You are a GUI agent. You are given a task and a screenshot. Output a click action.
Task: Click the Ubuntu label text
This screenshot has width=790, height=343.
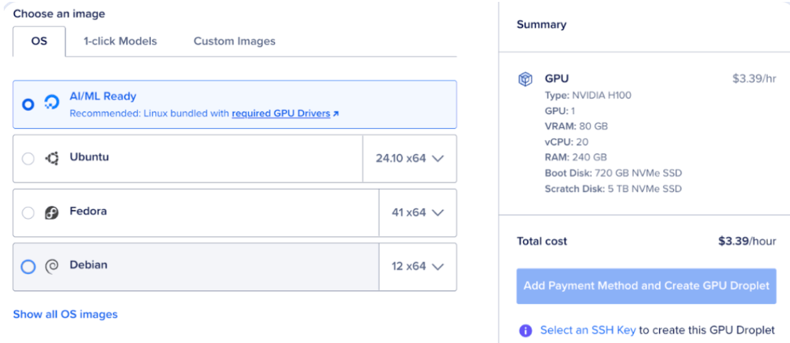coord(89,157)
